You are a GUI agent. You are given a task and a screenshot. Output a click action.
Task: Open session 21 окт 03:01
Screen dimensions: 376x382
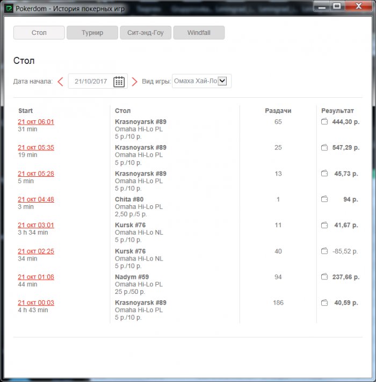point(36,225)
